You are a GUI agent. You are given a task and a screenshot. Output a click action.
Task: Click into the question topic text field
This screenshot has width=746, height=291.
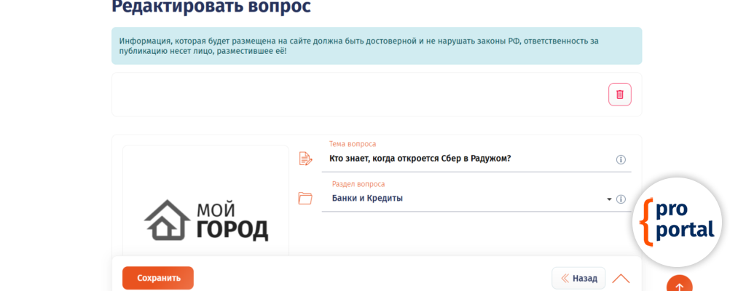466,159
